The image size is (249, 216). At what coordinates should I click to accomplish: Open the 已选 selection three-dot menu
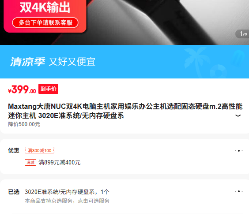(239, 191)
